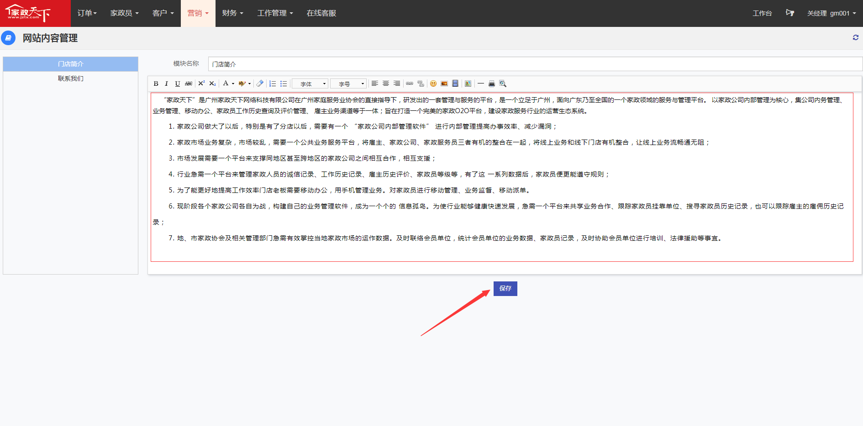Remove hyperlink icon

pyautogui.click(x=421, y=83)
